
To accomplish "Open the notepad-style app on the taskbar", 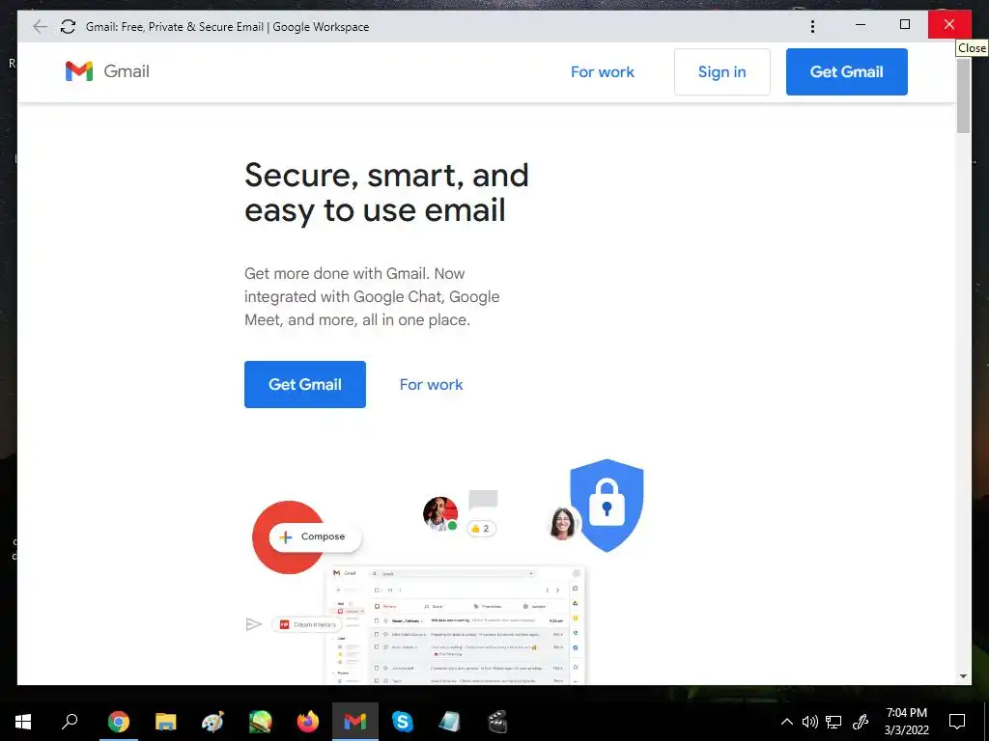I will click(450, 722).
